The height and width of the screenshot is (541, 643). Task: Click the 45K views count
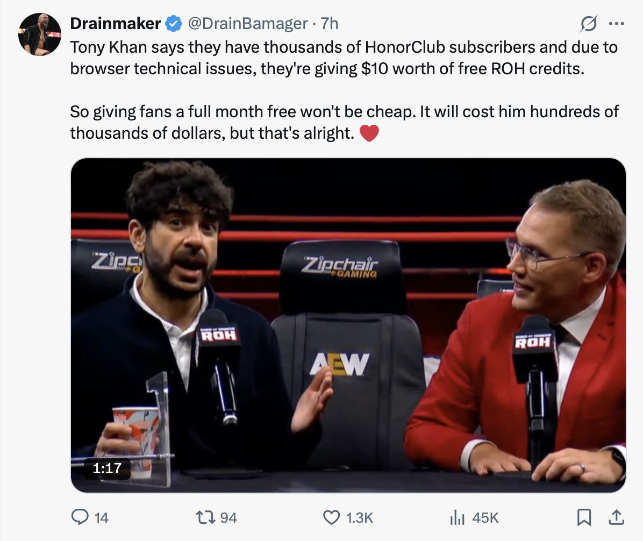[485, 518]
